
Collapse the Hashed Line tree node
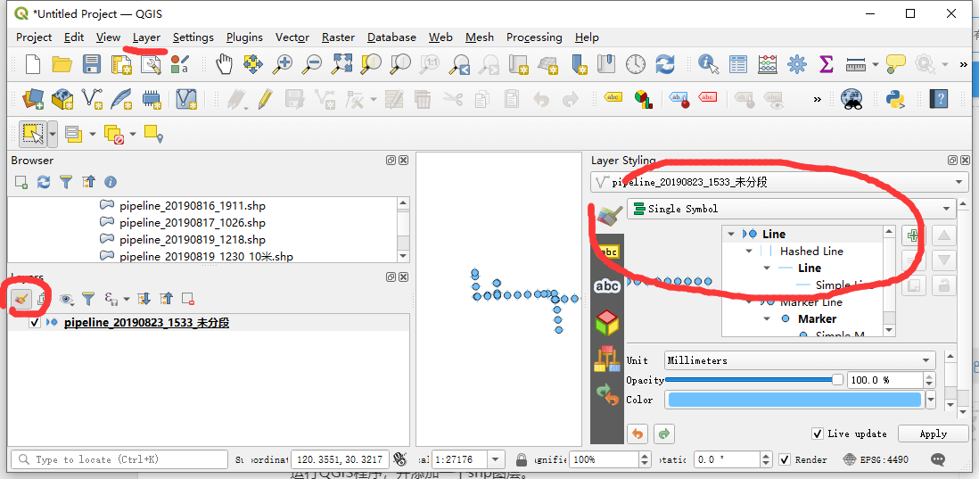point(750,252)
